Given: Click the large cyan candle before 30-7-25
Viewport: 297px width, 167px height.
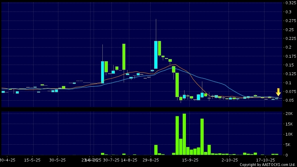Looking at the screenshot, I should (103, 72).
